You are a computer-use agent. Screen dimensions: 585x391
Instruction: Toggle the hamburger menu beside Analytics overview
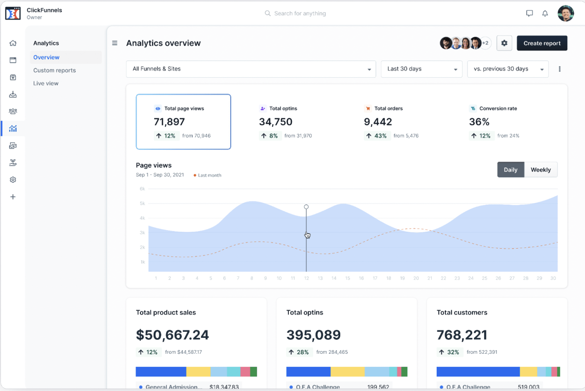click(115, 43)
